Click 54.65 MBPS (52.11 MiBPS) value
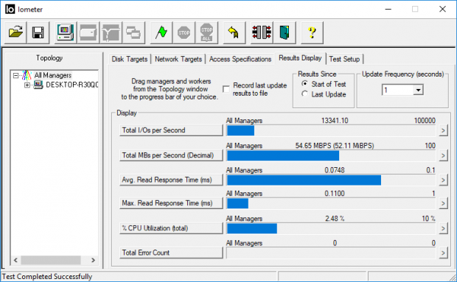Screen dimensions: 457x282 click(335, 146)
